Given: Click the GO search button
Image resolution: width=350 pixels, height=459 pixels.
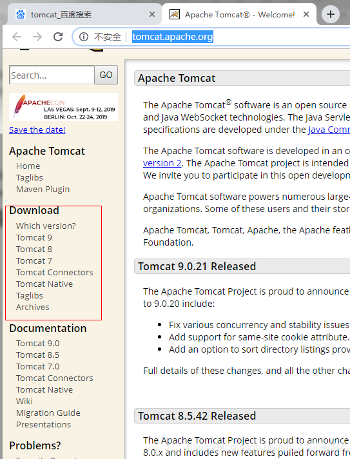Looking at the screenshot, I should [x=106, y=75].
